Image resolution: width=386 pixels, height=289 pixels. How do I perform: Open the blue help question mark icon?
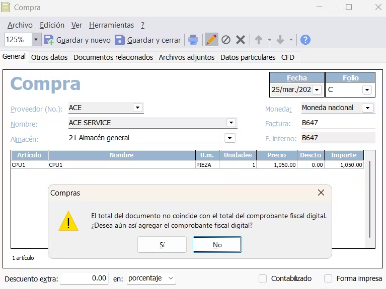(305, 40)
